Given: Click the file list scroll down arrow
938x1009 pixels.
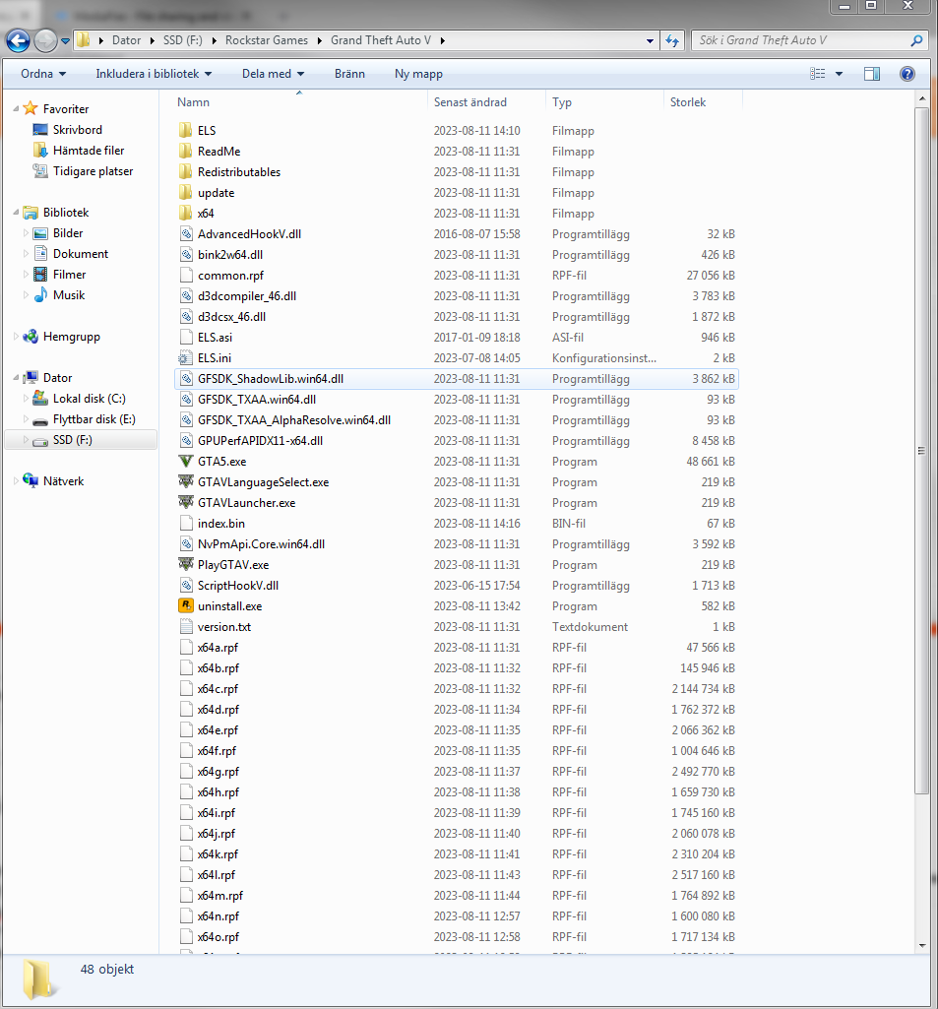Looking at the screenshot, I should 922,946.
